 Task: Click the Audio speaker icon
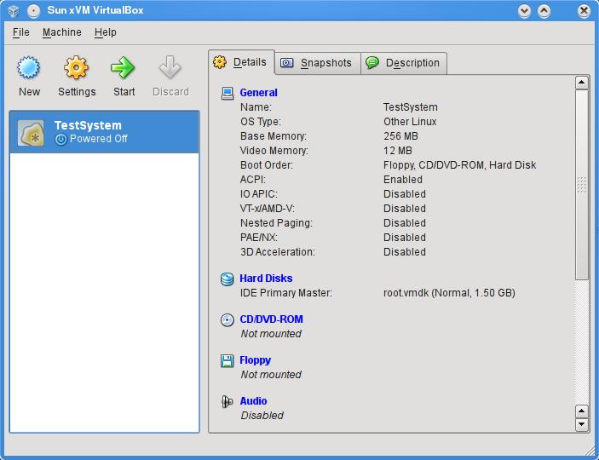pos(228,401)
